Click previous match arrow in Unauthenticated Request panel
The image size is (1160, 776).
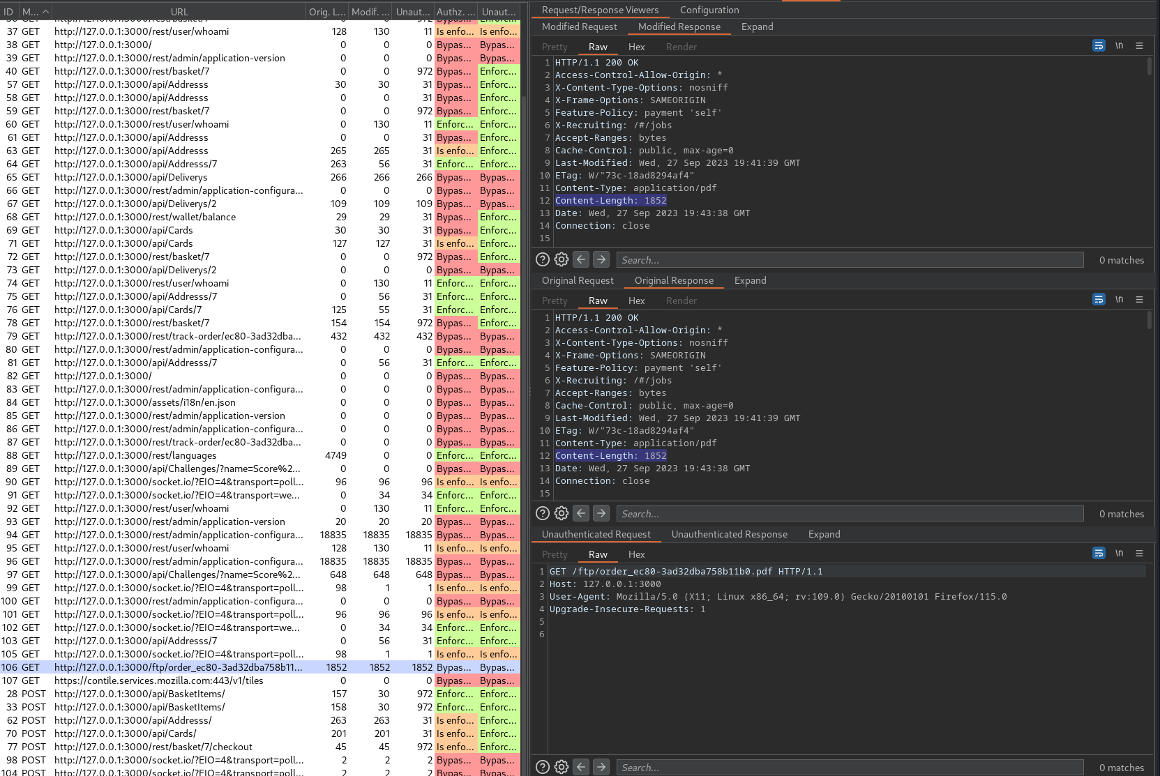pyautogui.click(x=581, y=767)
